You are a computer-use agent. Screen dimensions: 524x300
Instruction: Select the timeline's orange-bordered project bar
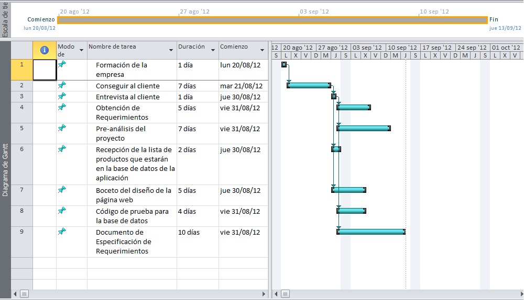[x=272, y=20]
